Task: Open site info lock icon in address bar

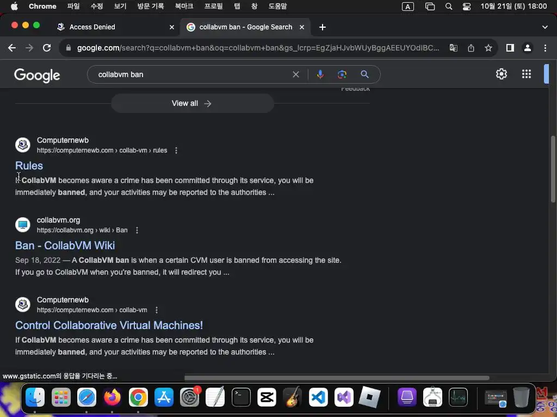Action: 69,48
